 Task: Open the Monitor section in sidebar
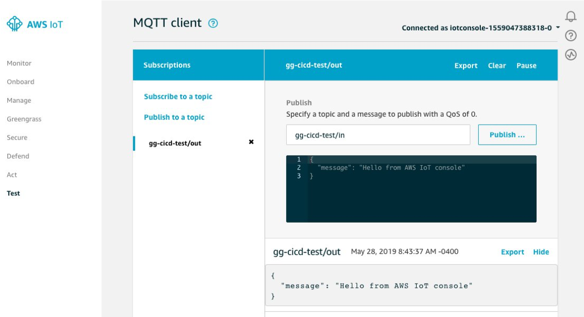pyautogui.click(x=19, y=63)
